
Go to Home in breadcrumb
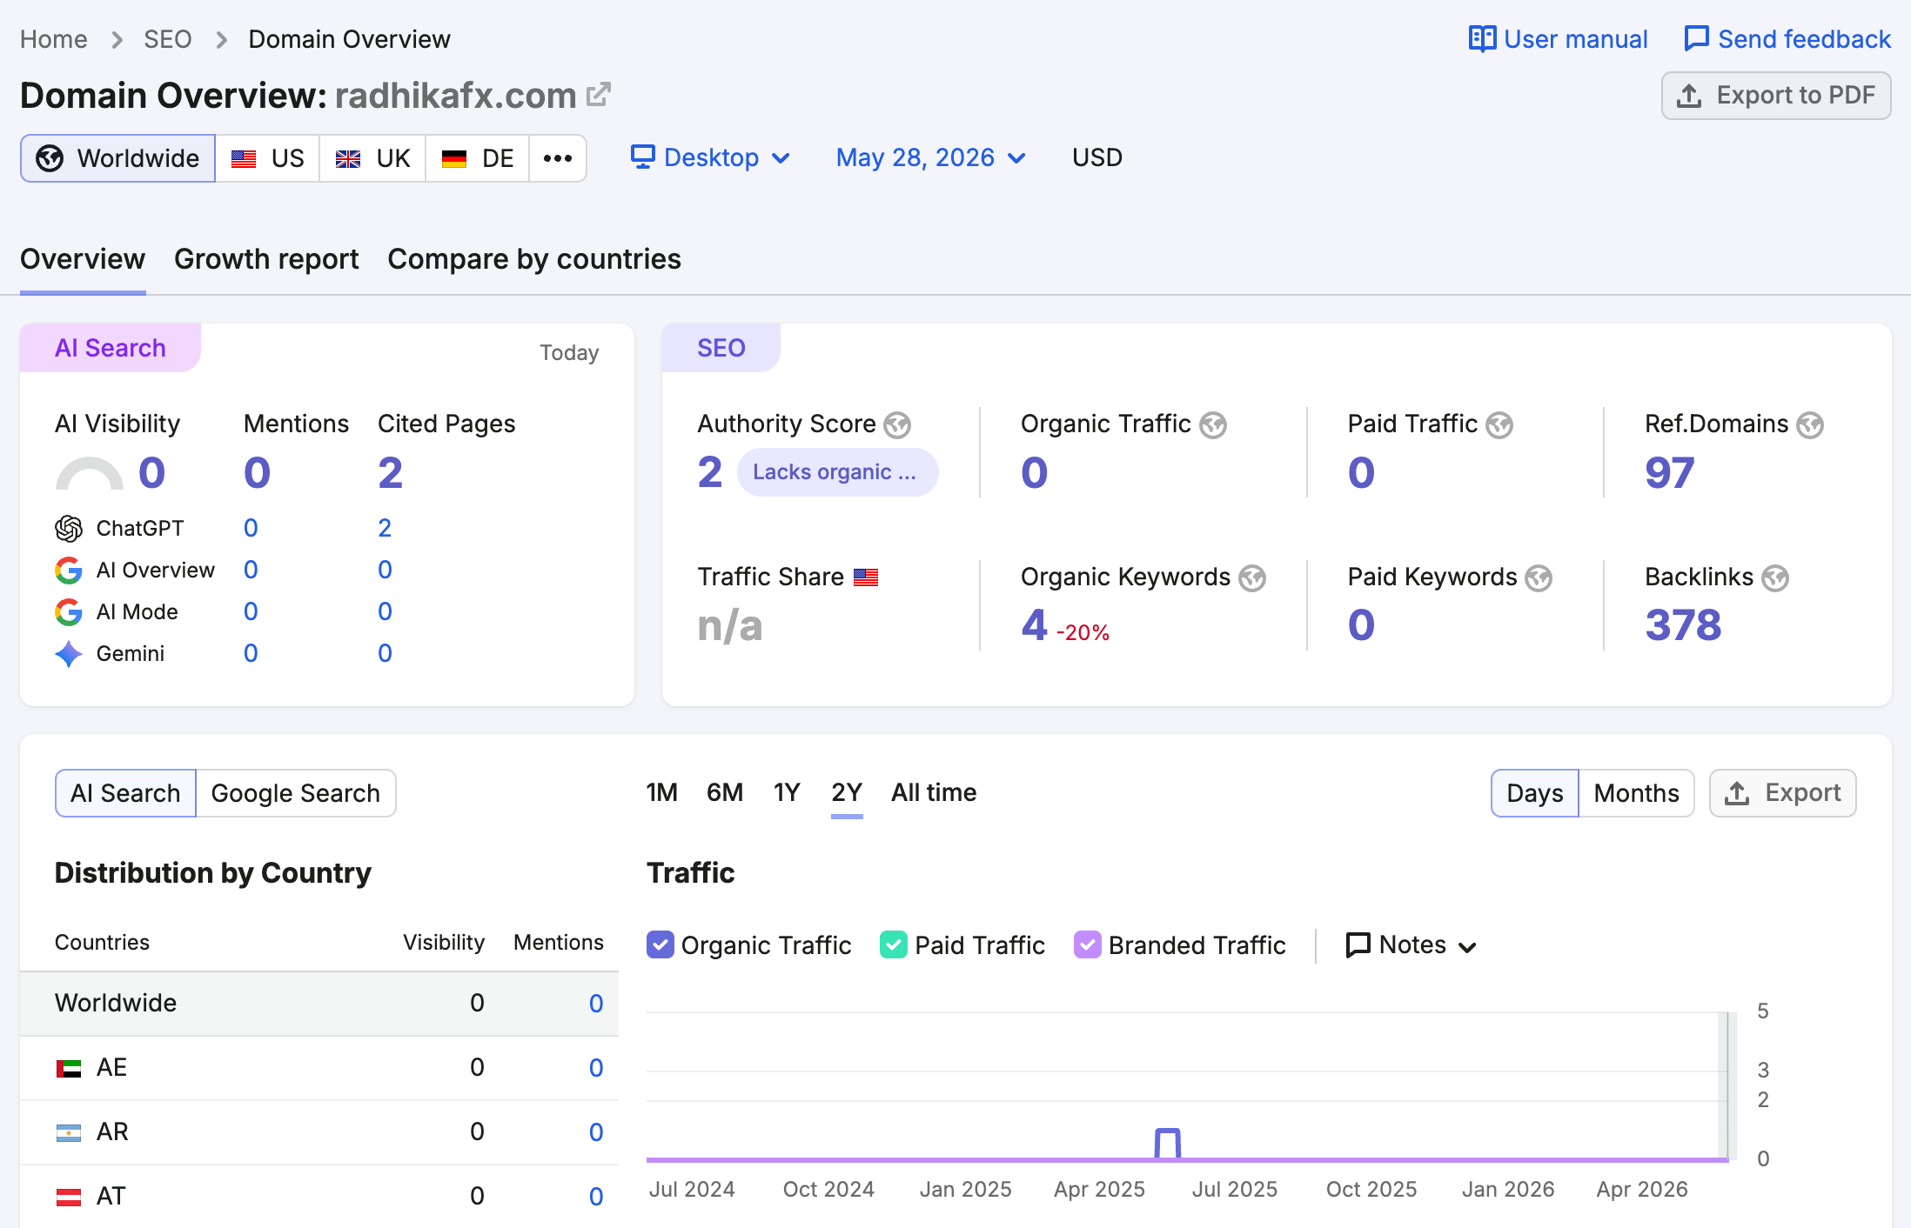[x=54, y=39]
